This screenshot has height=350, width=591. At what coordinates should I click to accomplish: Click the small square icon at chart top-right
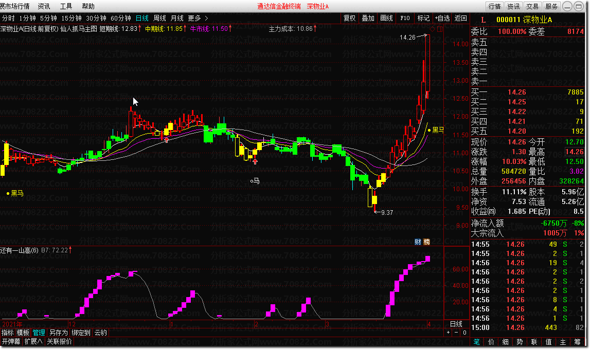point(440,29)
